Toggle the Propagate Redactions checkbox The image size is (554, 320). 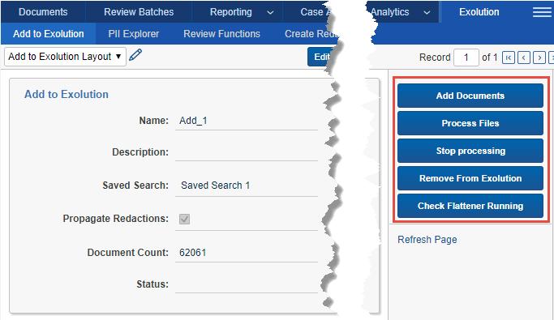[184, 219]
